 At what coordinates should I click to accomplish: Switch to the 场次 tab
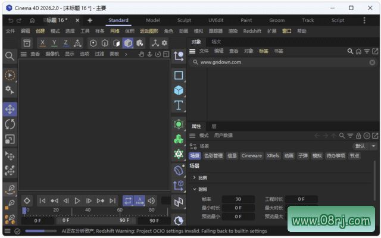pos(216,42)
